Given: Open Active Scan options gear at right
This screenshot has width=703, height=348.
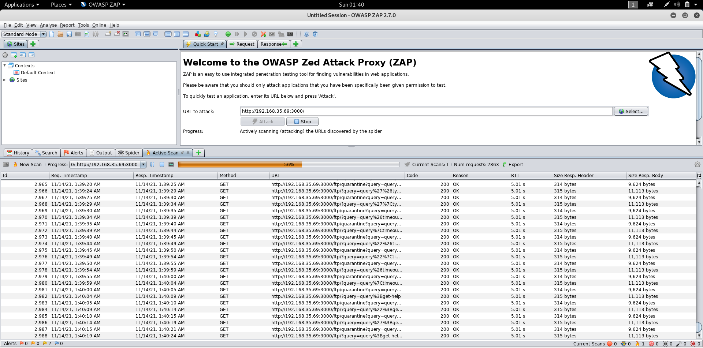Looking at the screenshot, I should pyautogui.click(x=698, y=165).
